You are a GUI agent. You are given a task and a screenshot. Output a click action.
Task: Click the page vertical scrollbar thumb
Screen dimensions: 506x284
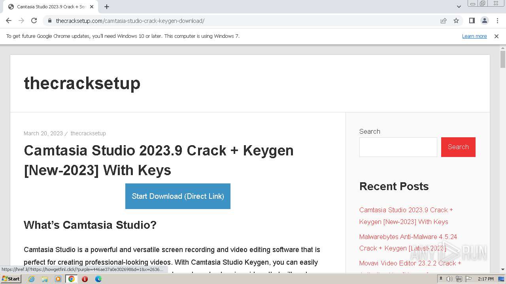(x=503, y=59)
